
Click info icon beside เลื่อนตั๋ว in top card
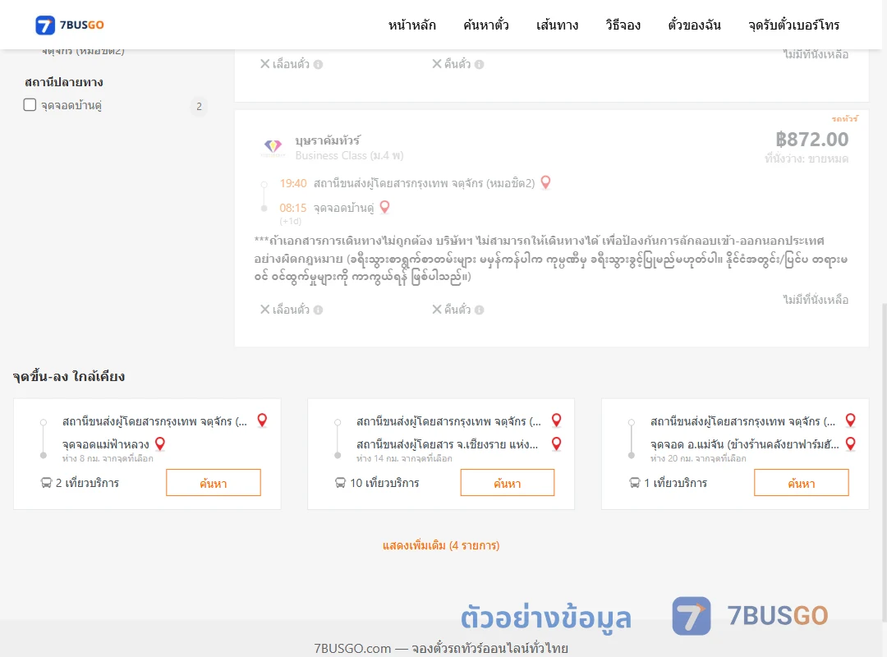tap(319, 65)
